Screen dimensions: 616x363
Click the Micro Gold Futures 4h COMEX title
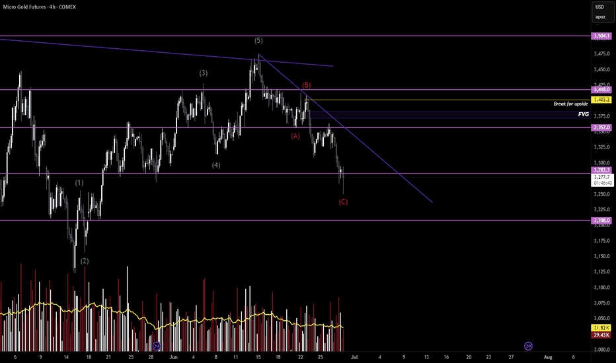[x=39, y=7]
